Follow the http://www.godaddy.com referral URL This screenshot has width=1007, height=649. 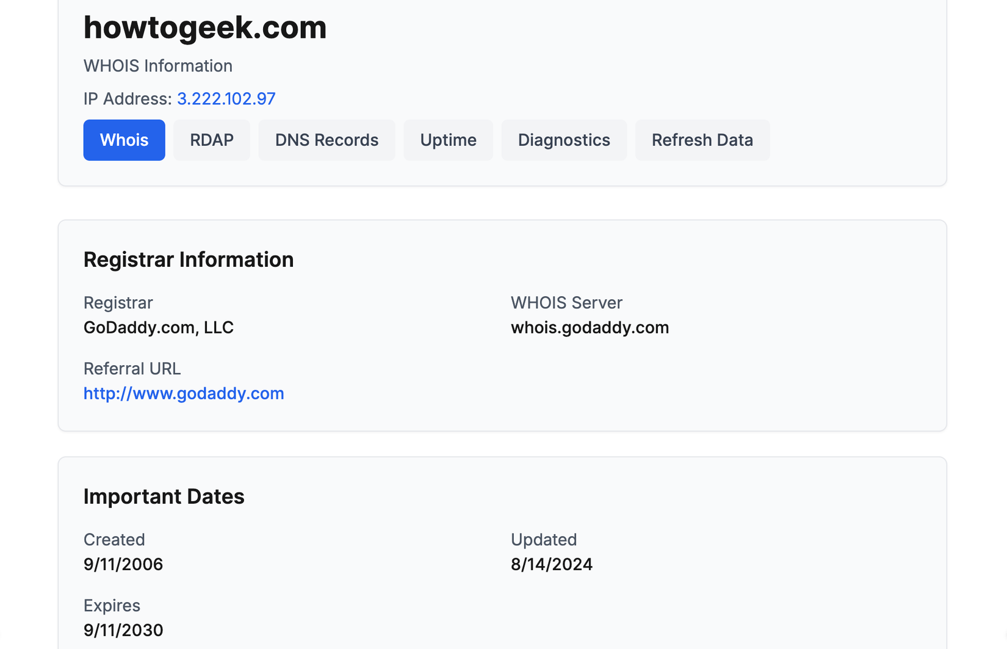(184, 393)
